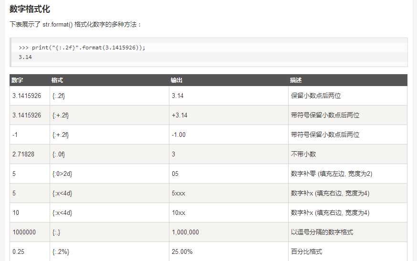Click {:x<4d} in the 10xx row
Viewport: 417px width, 261px height.
[x=63, y=213]
